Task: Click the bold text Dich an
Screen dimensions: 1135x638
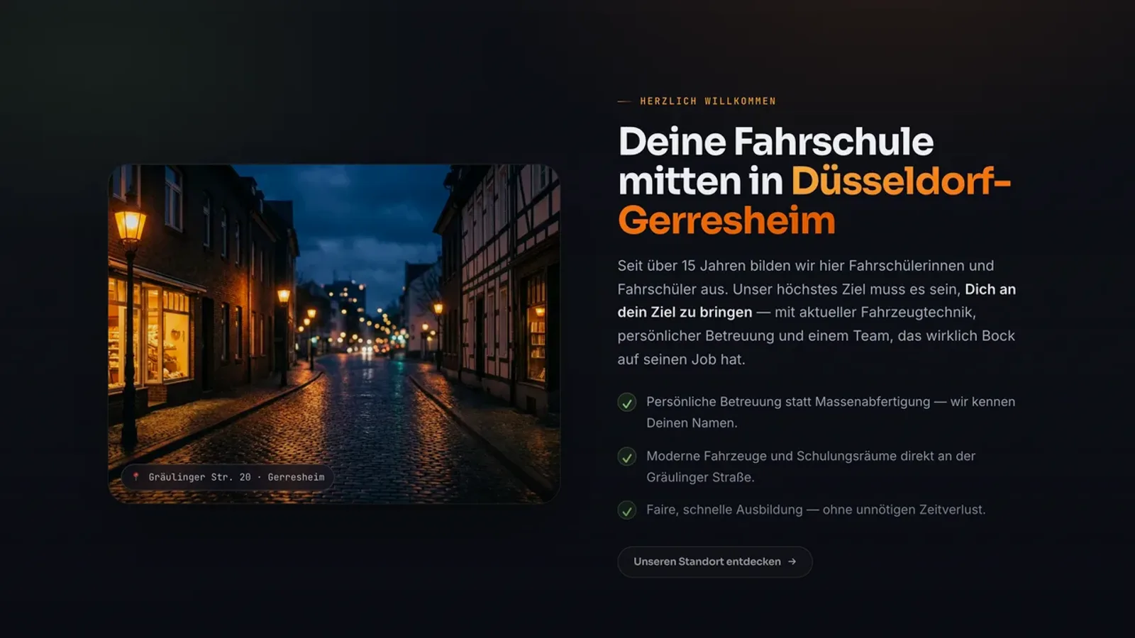Action: (990, 289)
